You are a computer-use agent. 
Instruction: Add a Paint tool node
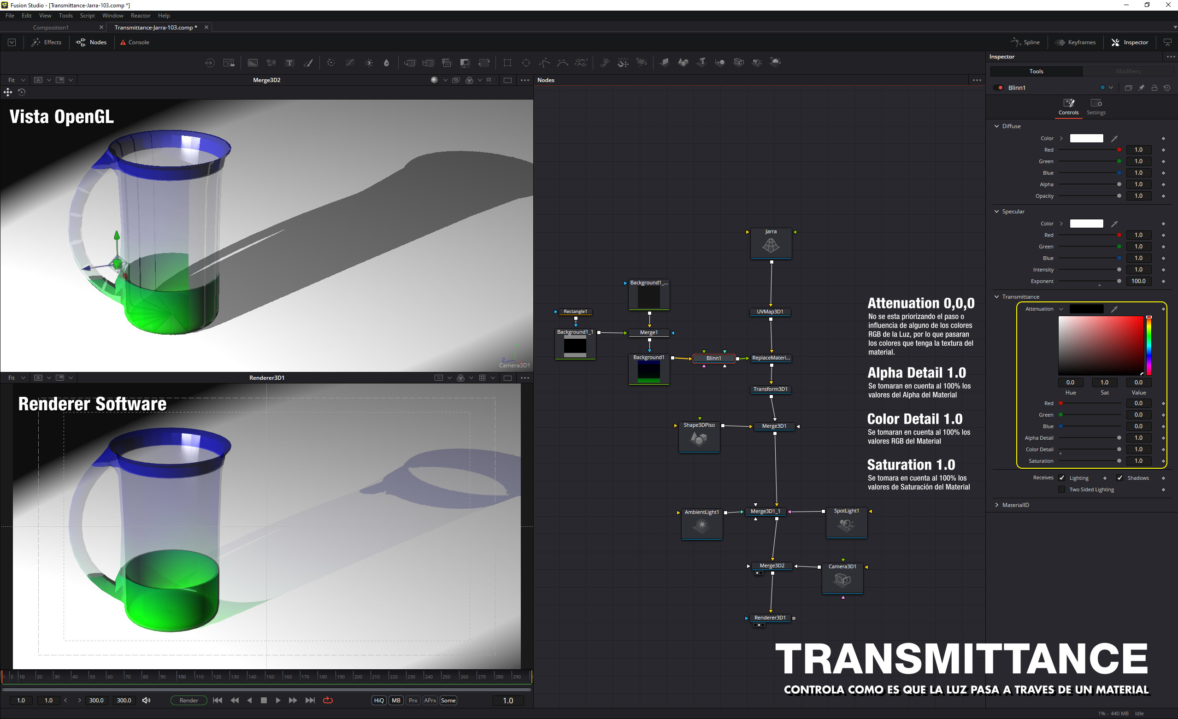(x=308, y=63)
